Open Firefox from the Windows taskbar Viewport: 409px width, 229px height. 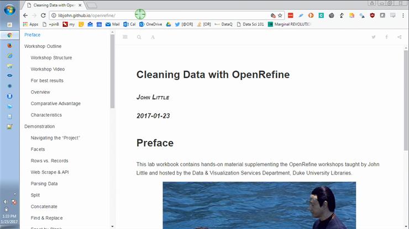click(x=9, y=46)
